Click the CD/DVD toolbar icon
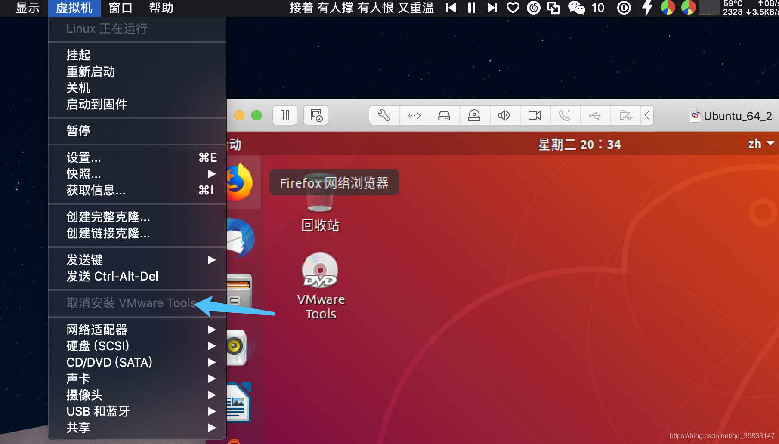 [475, 115]
